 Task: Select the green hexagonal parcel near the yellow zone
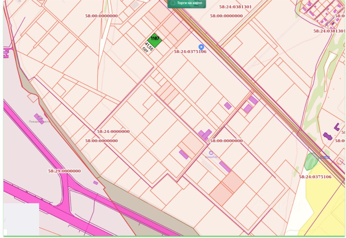tap(311, 162)
